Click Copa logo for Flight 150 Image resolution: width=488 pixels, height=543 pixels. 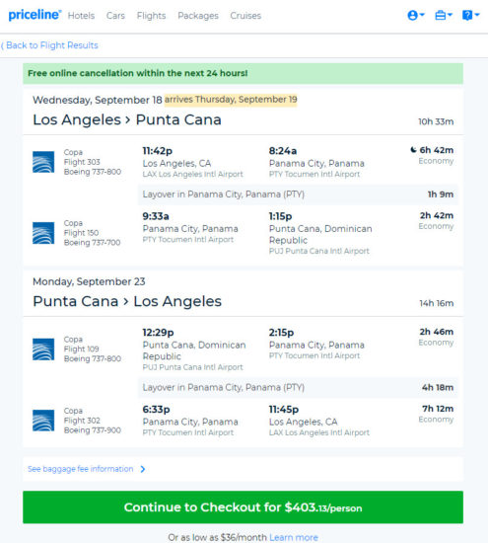coord(43,233)
